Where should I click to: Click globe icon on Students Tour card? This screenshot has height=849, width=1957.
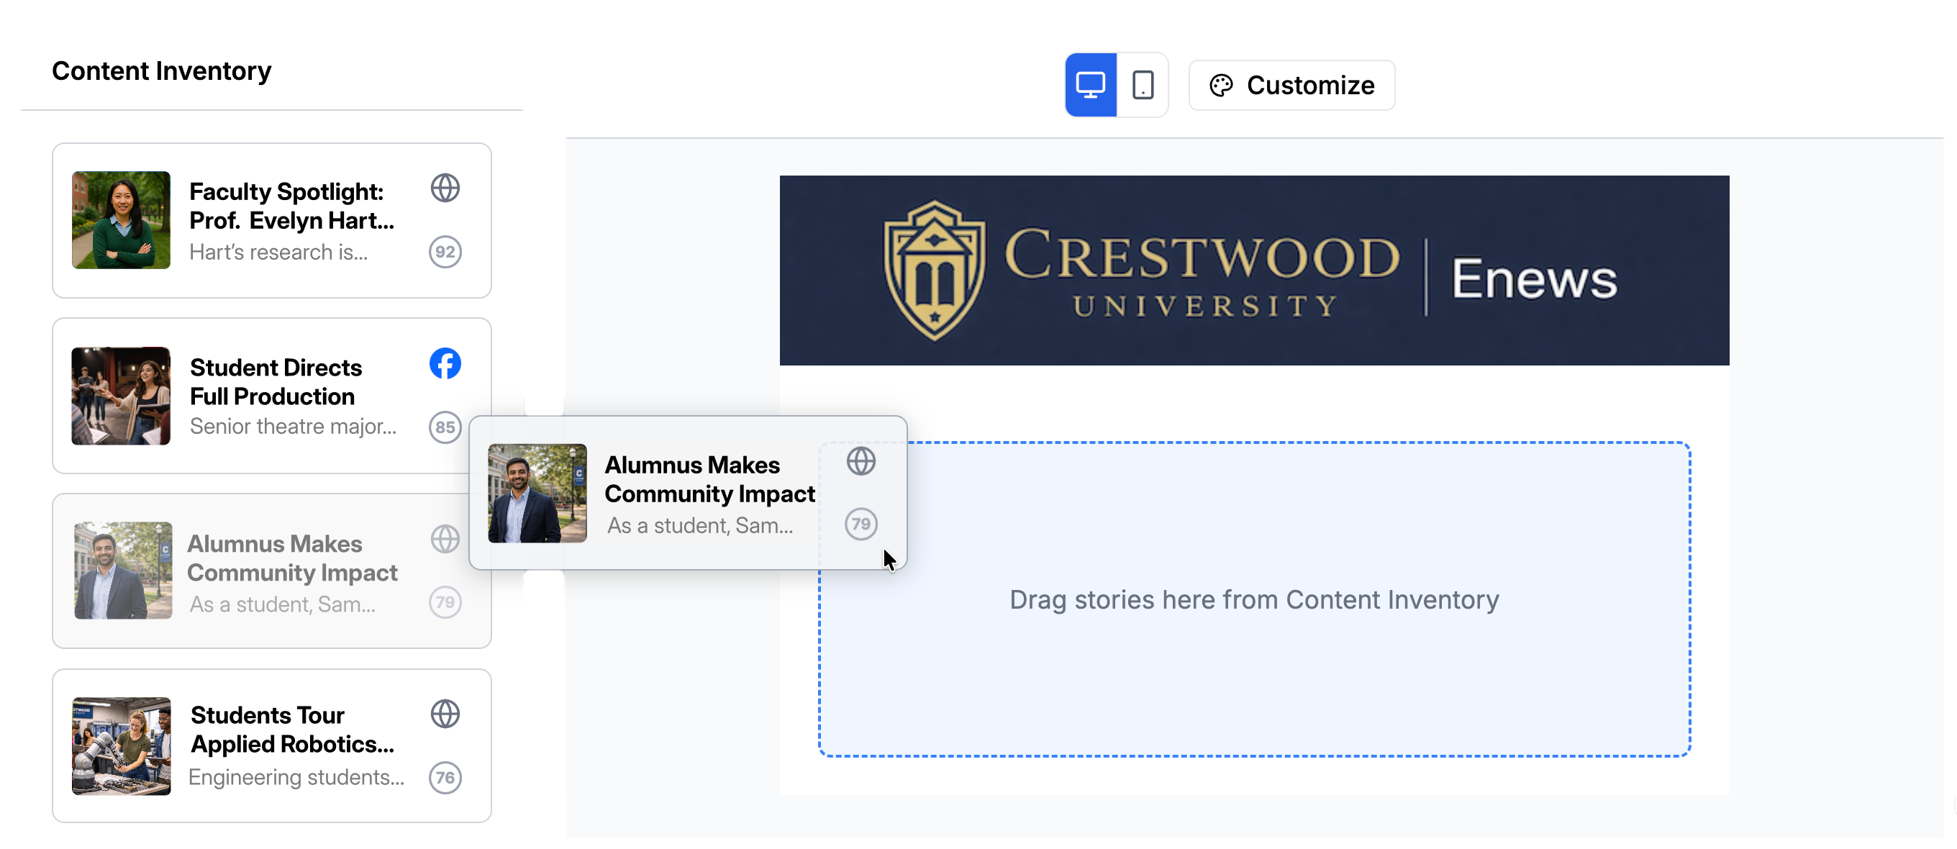[445, 714]
